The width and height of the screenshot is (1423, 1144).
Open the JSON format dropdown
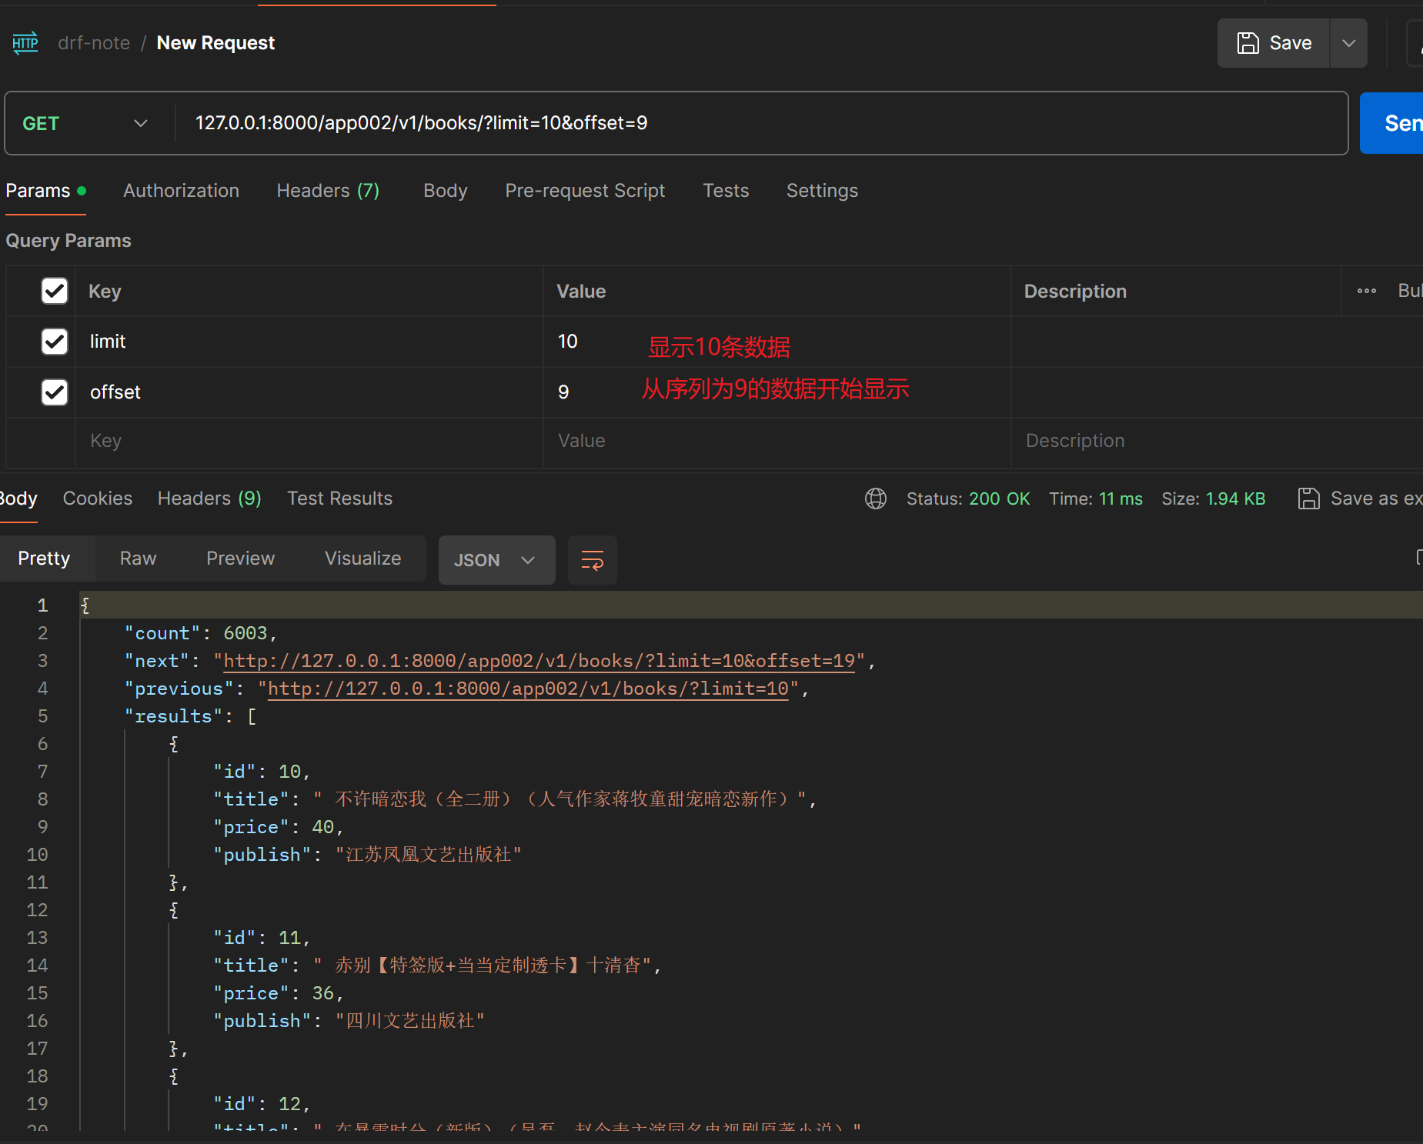(497, 560)
